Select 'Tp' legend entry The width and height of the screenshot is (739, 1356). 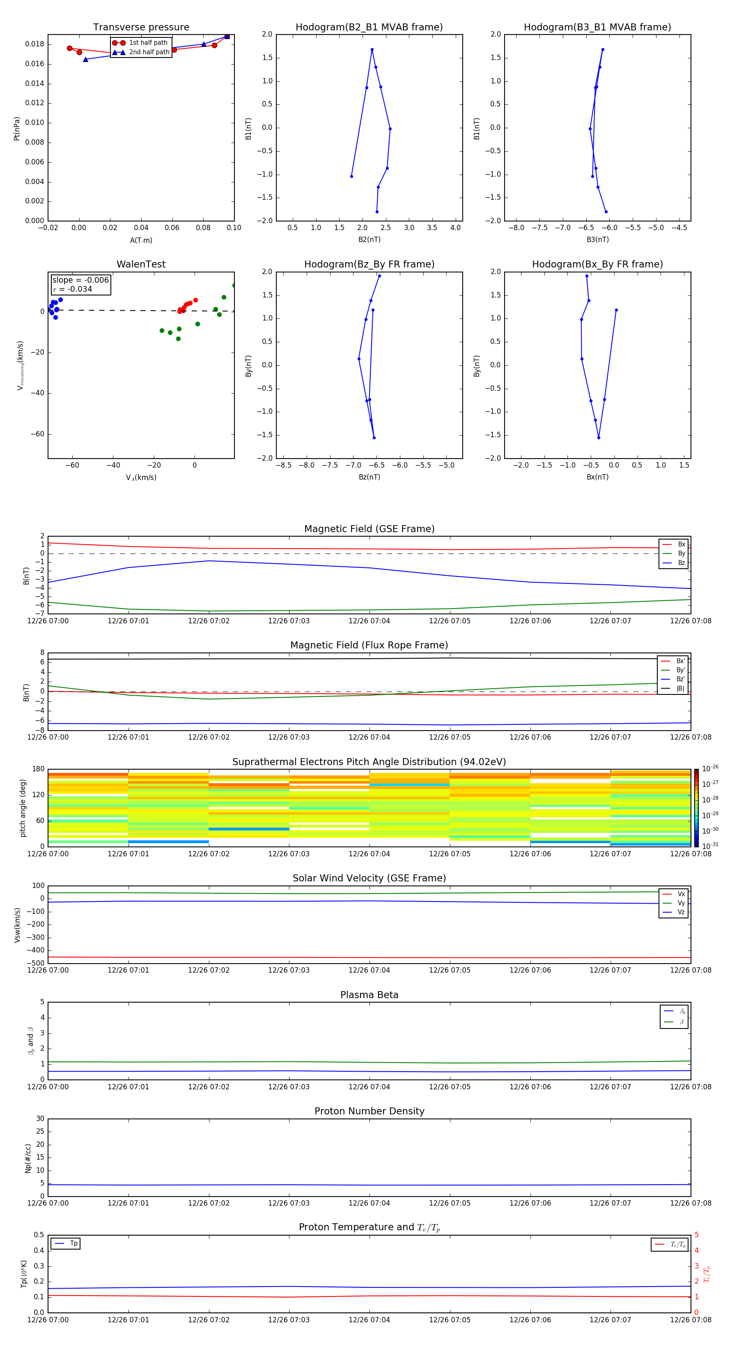(66, 1243)
